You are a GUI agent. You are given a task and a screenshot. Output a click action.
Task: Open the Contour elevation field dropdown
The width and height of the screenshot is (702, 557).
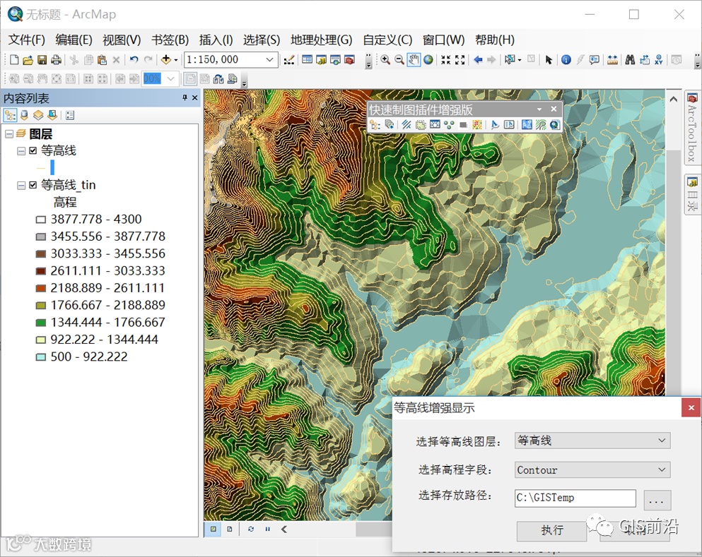click(662, 469)
